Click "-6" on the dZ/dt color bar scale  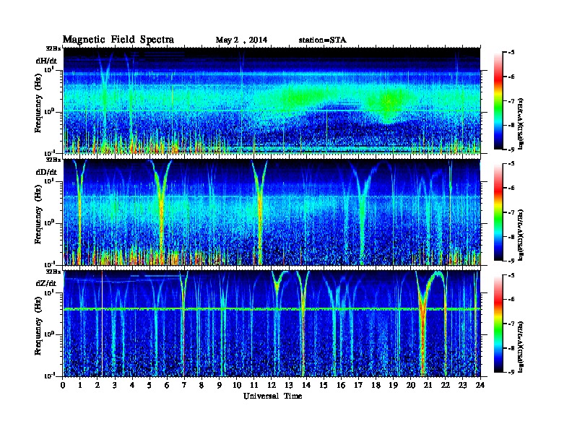pos(511,300)
